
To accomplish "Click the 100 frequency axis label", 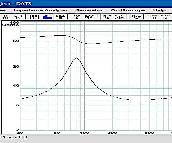I will point(84,133).
